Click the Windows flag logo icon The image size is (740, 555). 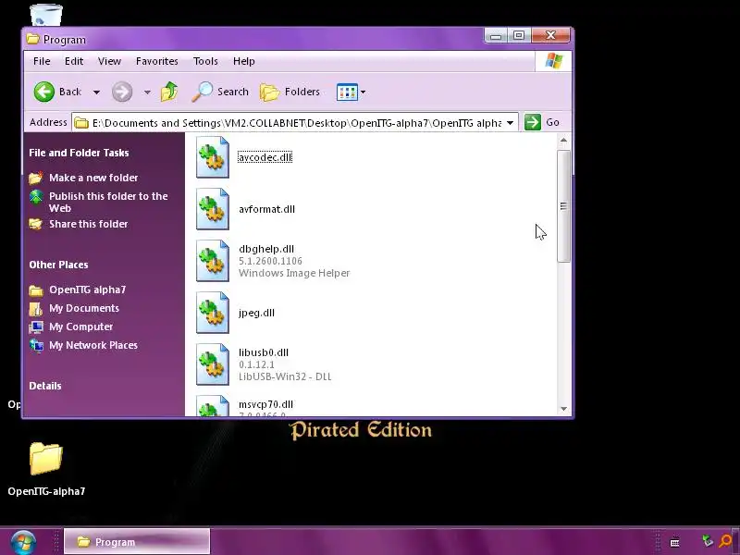pyautogui.click(x=553, y=61)
